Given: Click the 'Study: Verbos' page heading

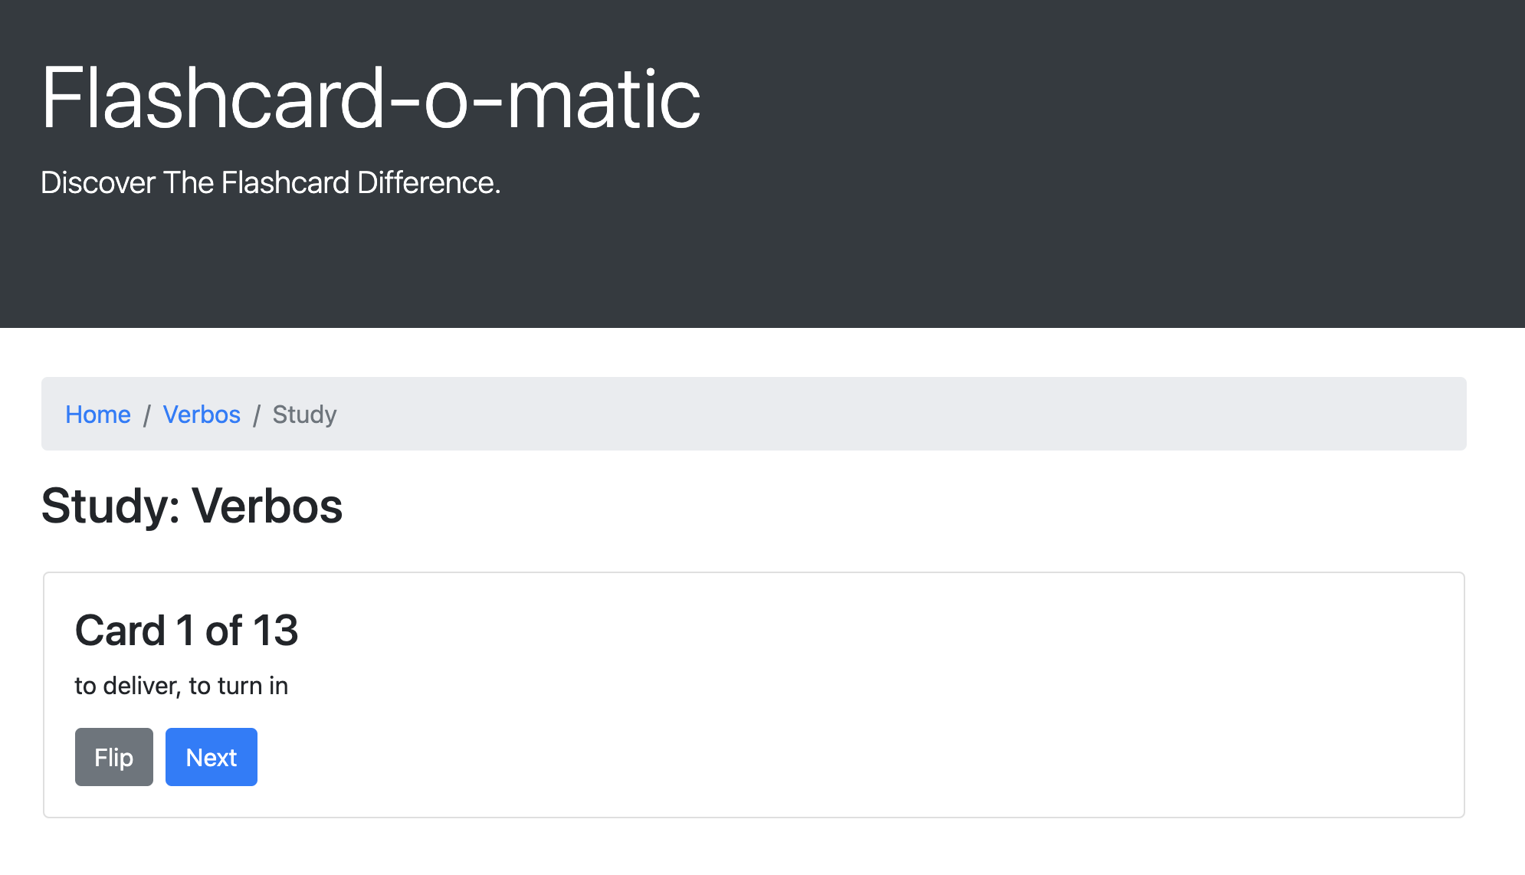Looking at the screenshot, I should point(192,506).
